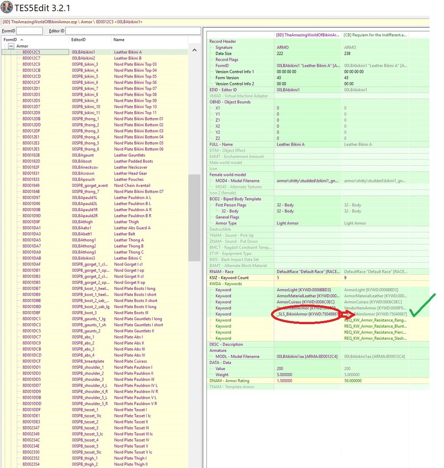
Task: Select the KWDA - Keywords row
Action: [x=318, y=283]
